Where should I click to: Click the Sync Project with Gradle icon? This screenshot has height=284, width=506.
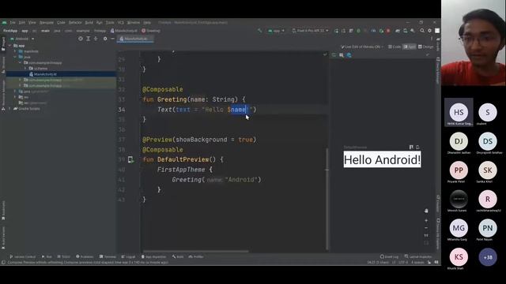coord(398,31)
